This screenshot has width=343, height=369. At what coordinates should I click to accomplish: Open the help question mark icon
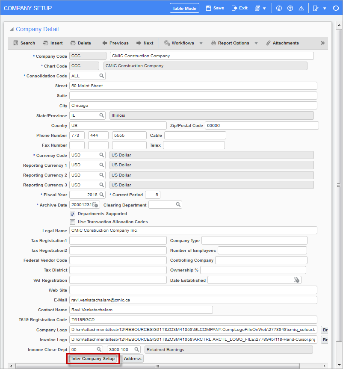(x=290, y=8)
